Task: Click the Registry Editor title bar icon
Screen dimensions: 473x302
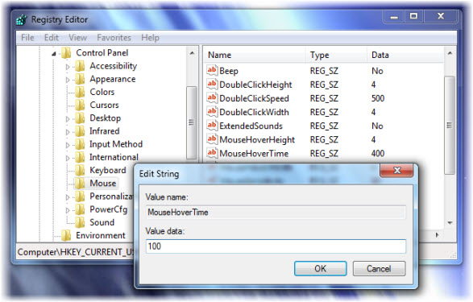Action: click(x=22, y=20)
